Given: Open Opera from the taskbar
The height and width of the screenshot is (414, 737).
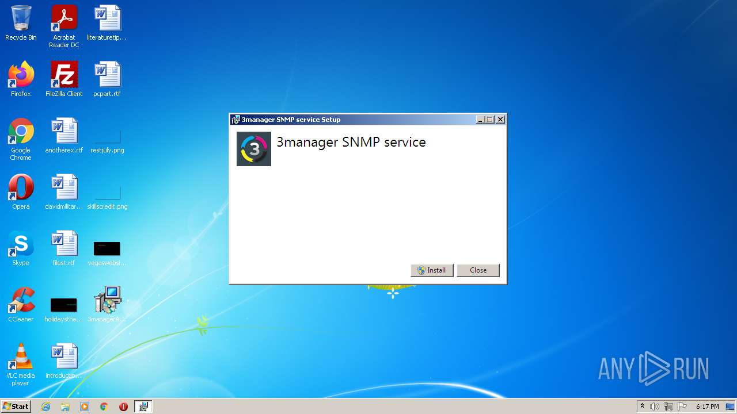Looking at the screenshot, I should click(123, 407).
